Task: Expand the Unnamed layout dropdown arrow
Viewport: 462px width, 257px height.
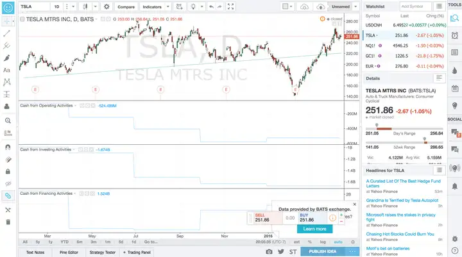Action: coord(355,6)
